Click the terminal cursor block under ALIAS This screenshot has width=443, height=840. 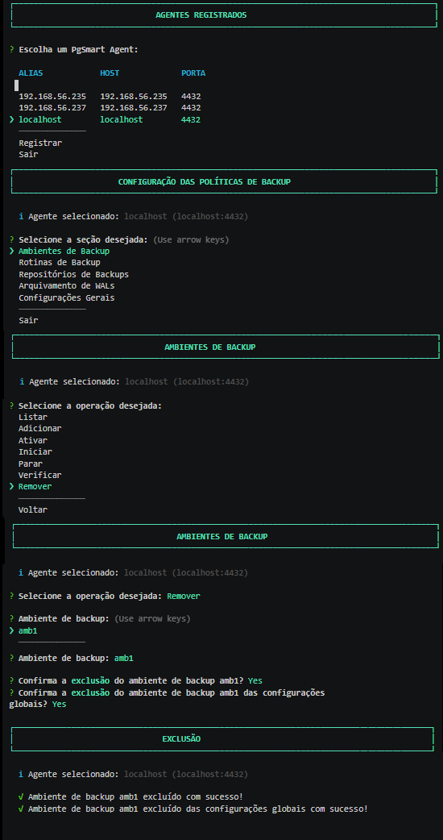(17, 85)
